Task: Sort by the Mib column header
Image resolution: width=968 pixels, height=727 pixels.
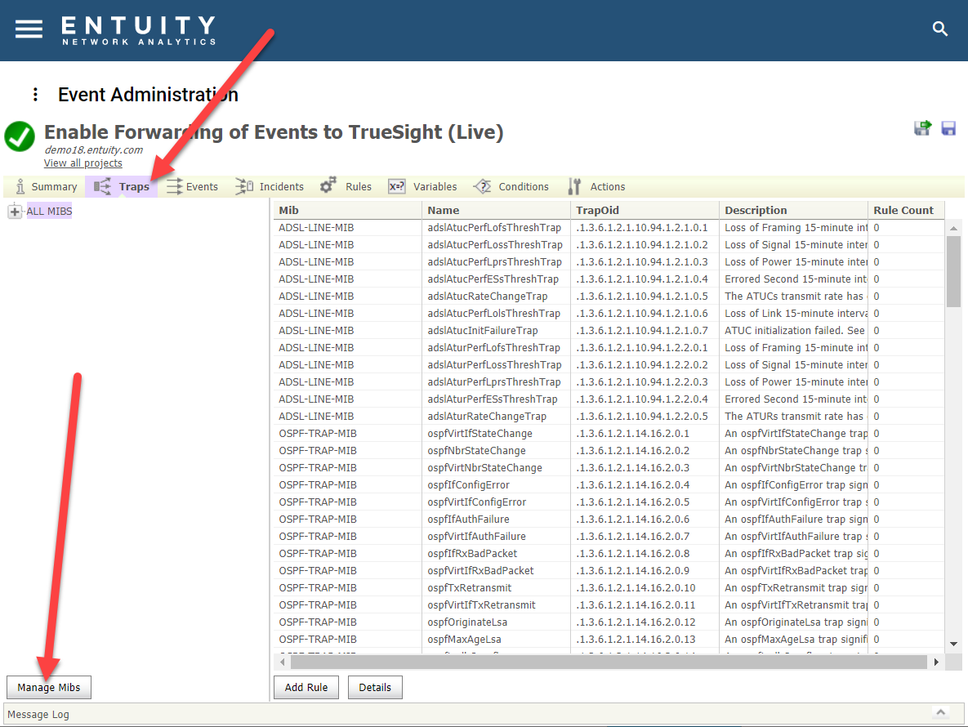Action: click(347, 211)
